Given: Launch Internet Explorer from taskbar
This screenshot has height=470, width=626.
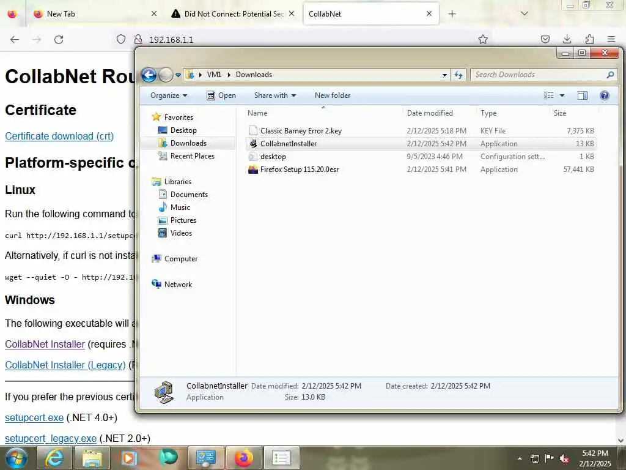Looking at the screenshot, I should click(x=54, y=458).
